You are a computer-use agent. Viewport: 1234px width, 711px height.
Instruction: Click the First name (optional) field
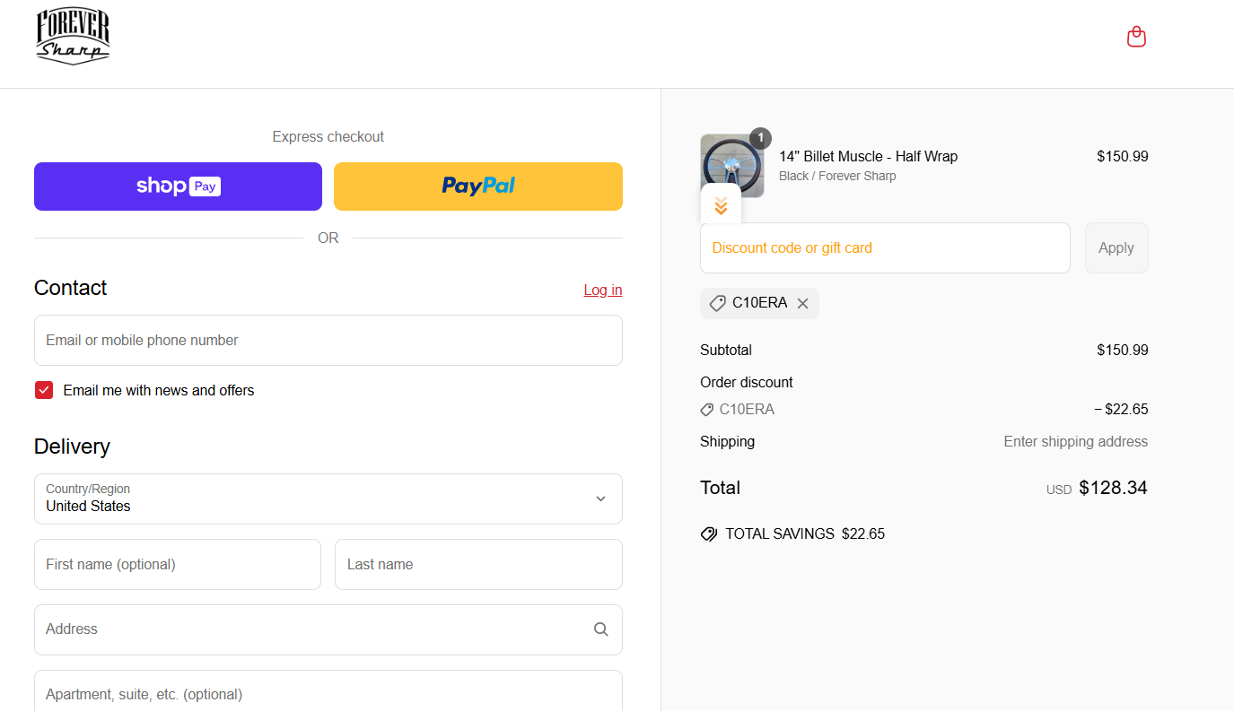tap(177, 565)
